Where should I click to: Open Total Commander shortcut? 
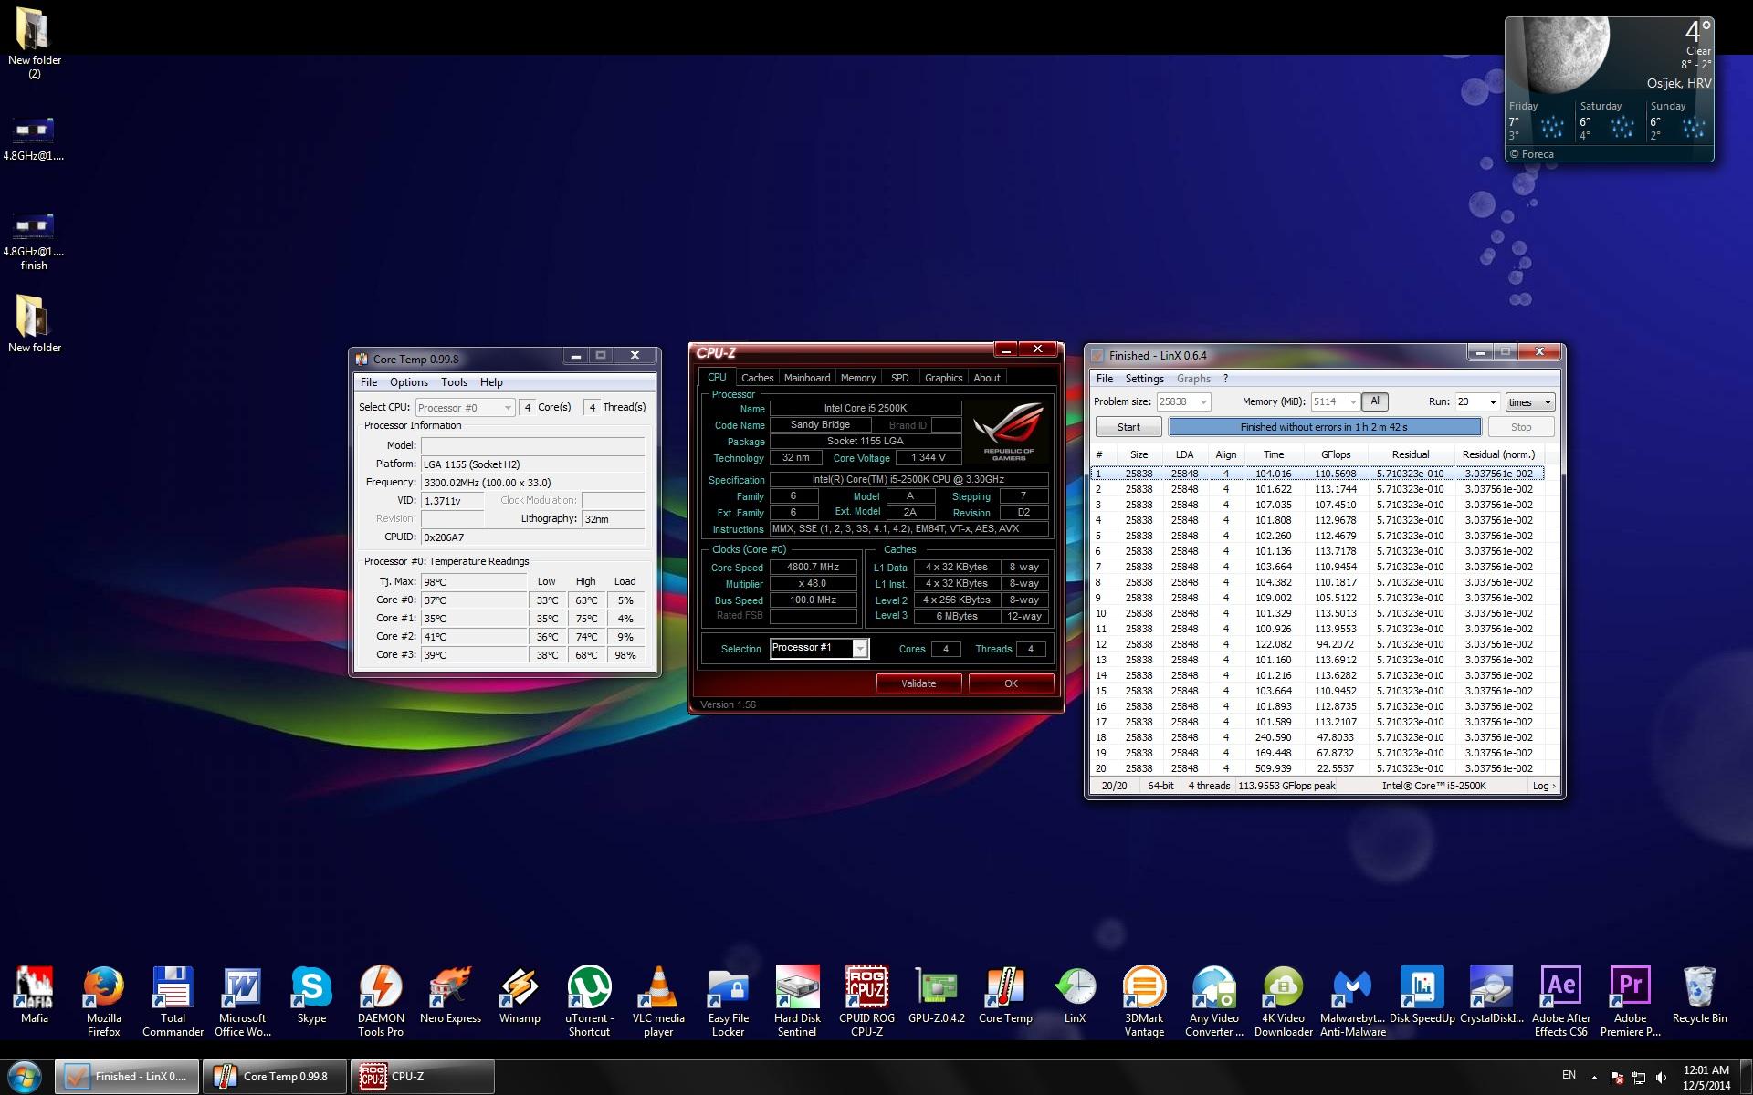pos(173,1001)
